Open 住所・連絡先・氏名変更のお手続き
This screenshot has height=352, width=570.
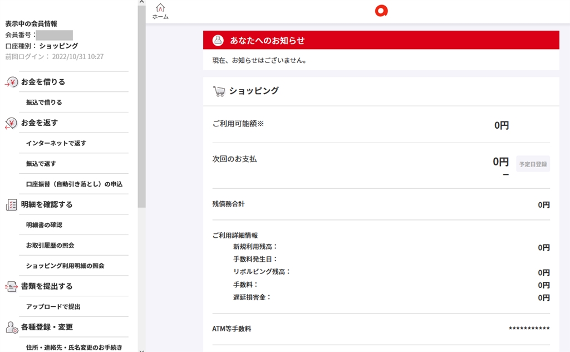pos(74,348)
